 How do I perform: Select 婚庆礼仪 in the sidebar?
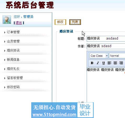pyautogui.click(x=13, y=69)
